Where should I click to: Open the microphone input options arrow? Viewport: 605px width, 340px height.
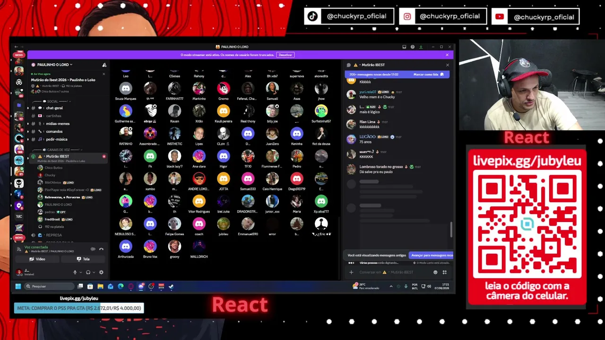[x=80, y=272]
